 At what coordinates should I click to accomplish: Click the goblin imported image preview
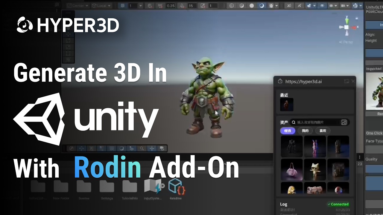point(374,91)
